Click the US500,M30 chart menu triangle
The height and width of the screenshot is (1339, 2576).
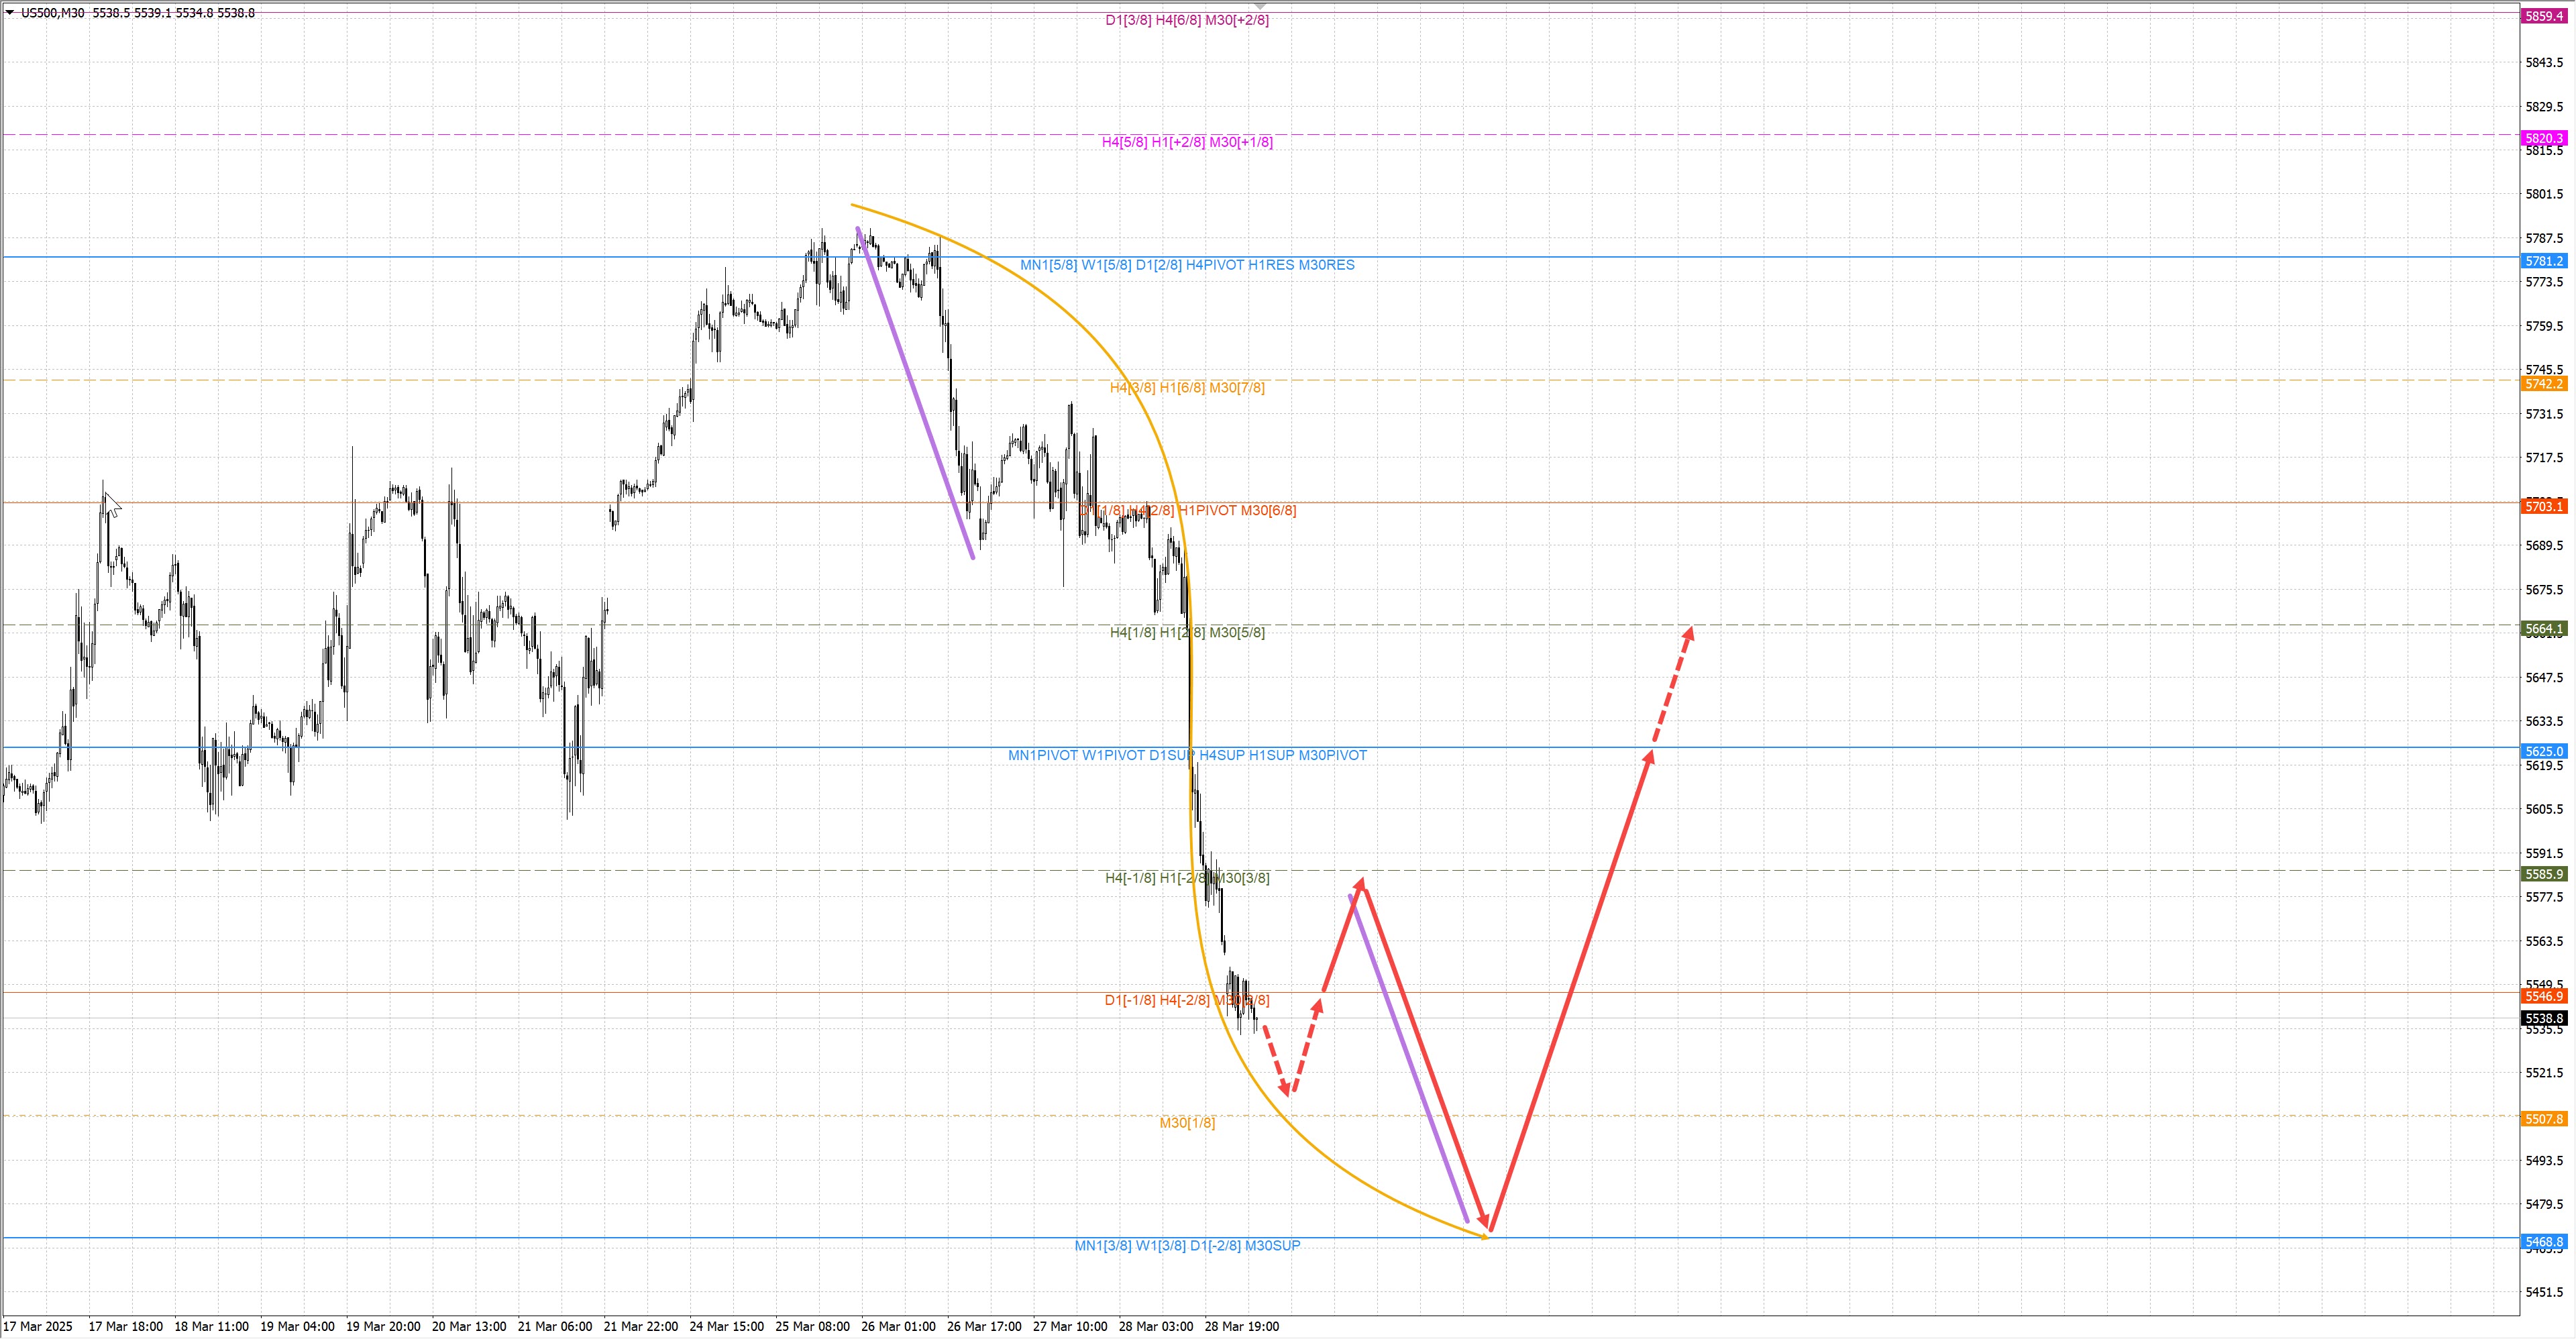10,13
